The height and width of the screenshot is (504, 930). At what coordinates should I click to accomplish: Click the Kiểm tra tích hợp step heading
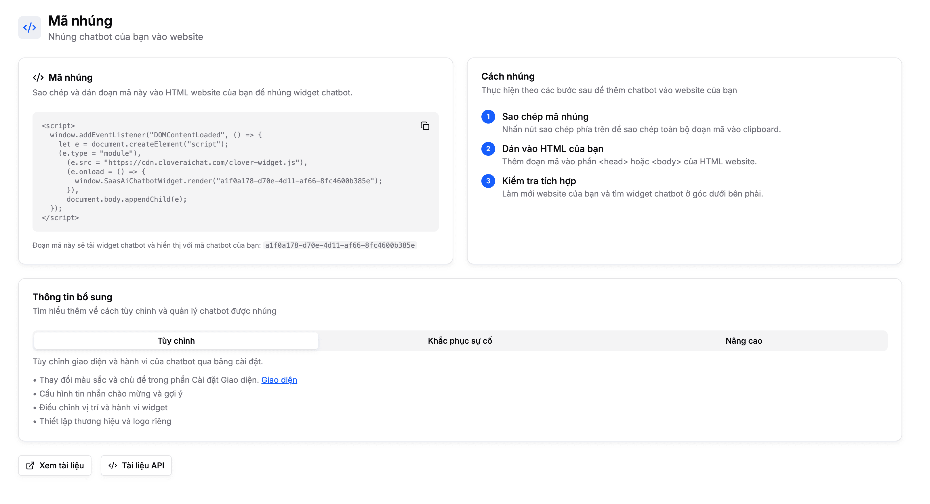[539, 181]
